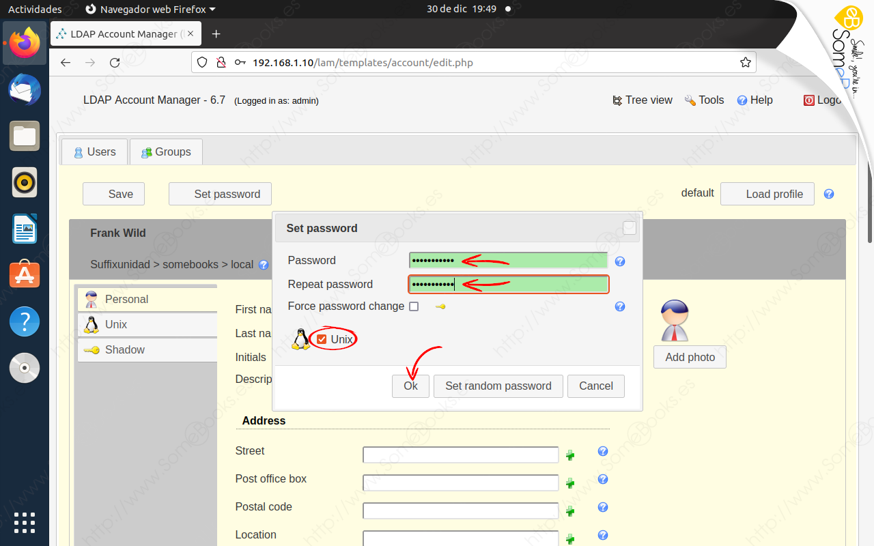874x546 pixels.
Task: Click the help icon beside Password field
Action: click(x=619, y=261)
